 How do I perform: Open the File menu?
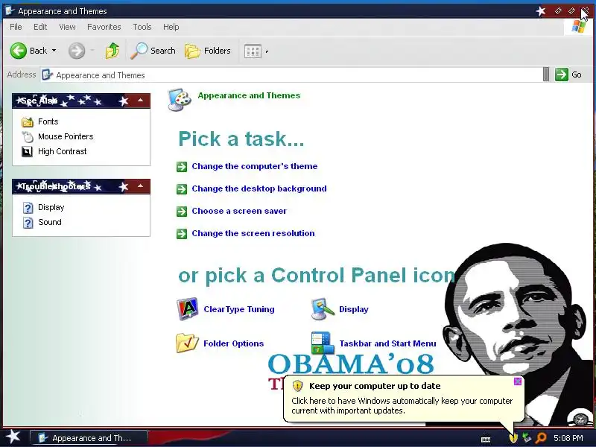(x=16, y=27)
